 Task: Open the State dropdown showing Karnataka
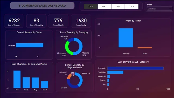[159, 9]
